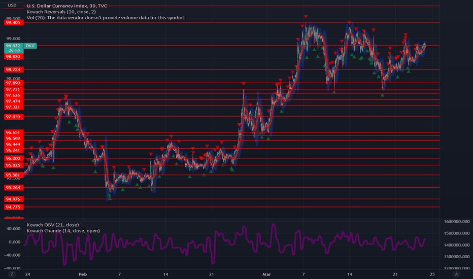Click the Vol (20) no volume data message
Image resolution: width=473 pixels, height=279 pixels.
(106, 17)
